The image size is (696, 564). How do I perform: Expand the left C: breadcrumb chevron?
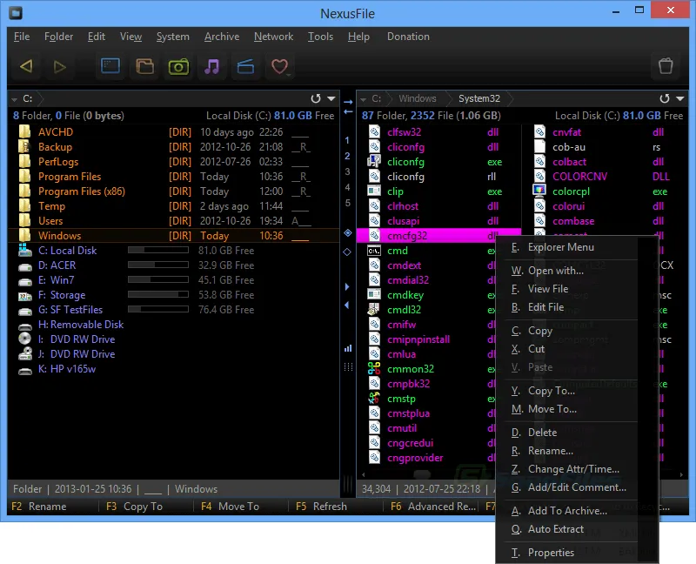pyautogui.click(x=40, y=98)
